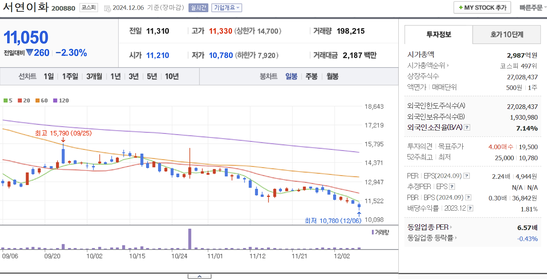Click the arrow next to 동일업종 등락률
Screen dimensions: 547x279
[x=456, y=238]
